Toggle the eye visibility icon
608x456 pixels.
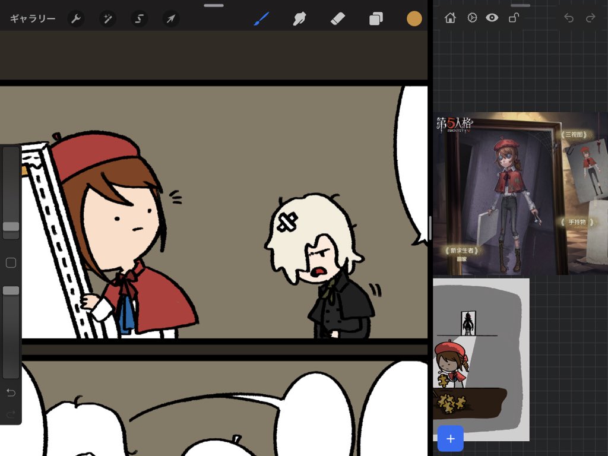(492, 18)
